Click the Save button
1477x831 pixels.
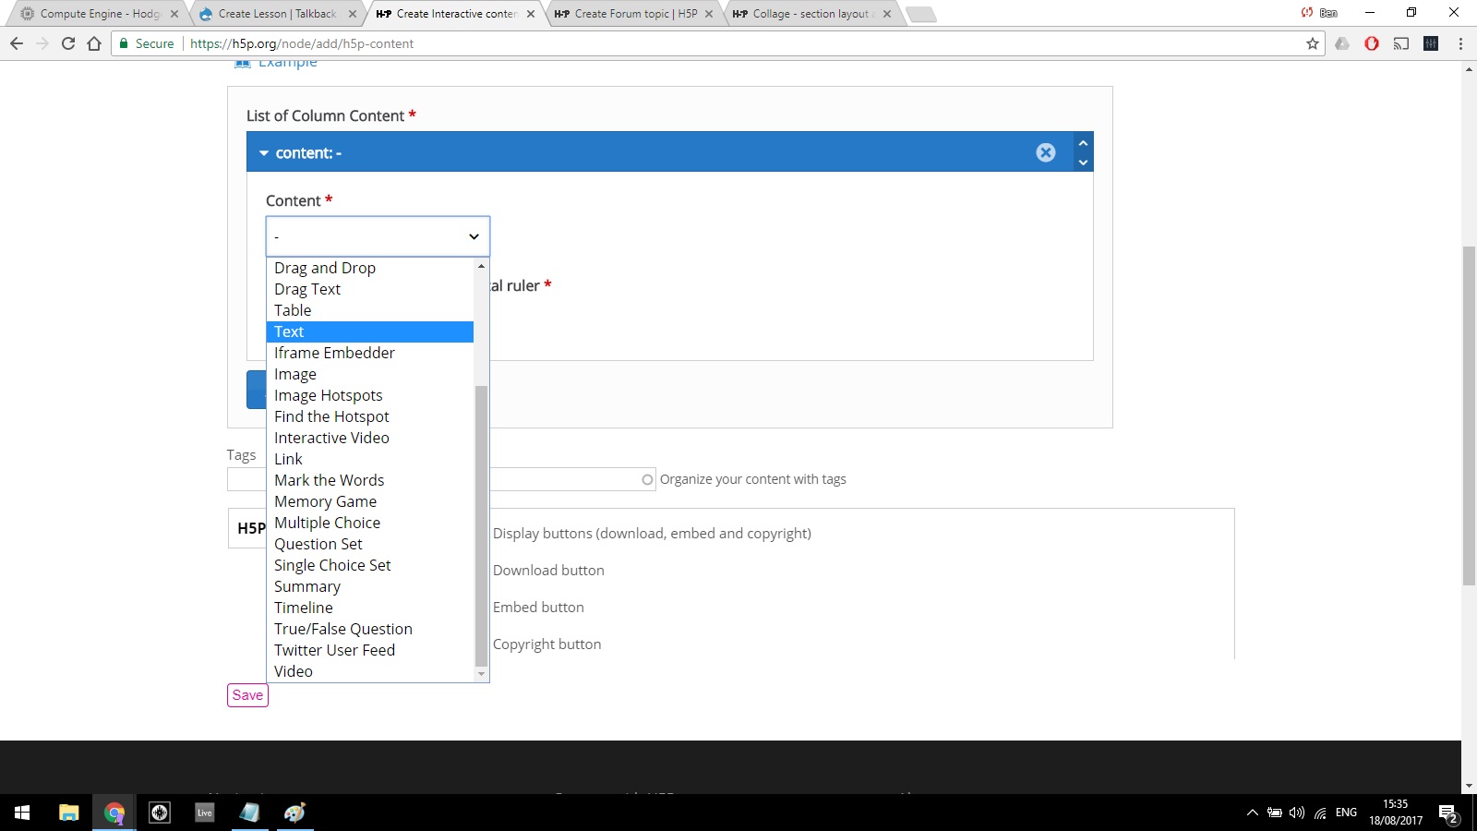(x=246, y=695)
